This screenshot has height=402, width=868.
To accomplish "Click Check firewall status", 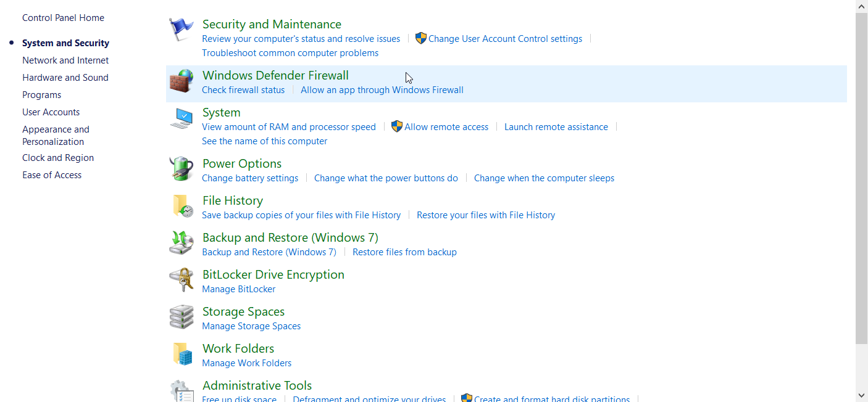I will click(243, 90).
